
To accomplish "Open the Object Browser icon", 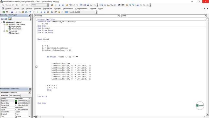I will coord(59,12).
